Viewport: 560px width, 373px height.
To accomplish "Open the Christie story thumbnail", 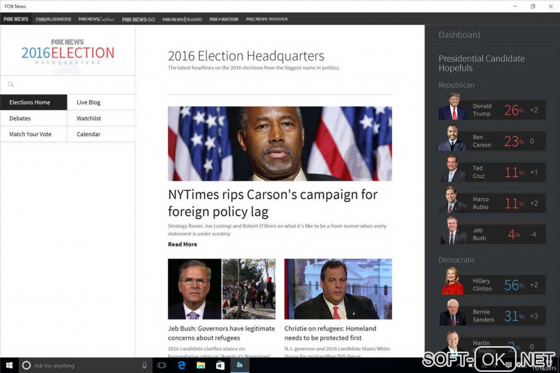I will click(x=338, y=289).
